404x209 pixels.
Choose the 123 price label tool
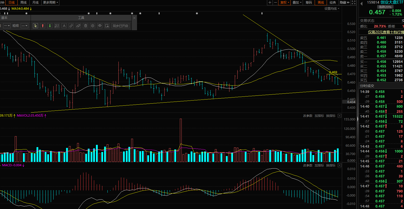(57, 26)
